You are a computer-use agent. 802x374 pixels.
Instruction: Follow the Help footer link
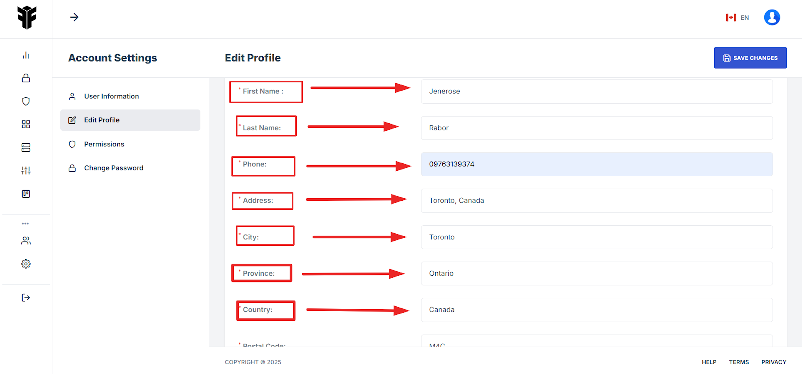click(709, 362)
